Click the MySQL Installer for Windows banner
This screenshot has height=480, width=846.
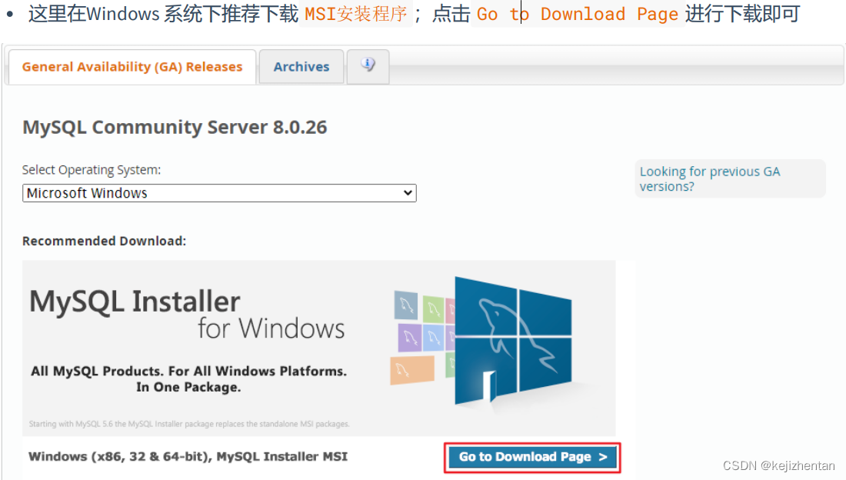click(x=319, y=348)
